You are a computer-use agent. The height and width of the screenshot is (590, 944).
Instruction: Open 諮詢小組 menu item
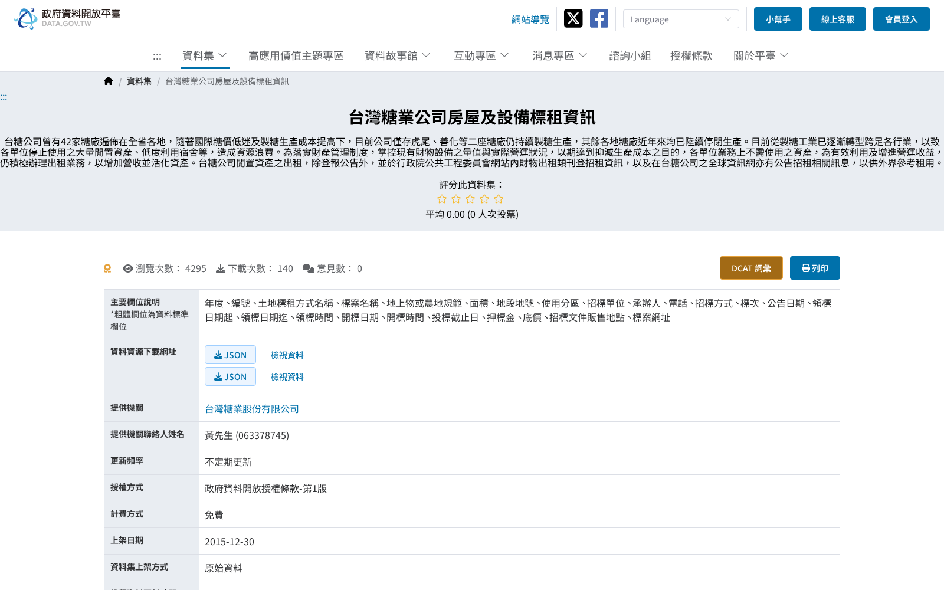click(630, 55)
